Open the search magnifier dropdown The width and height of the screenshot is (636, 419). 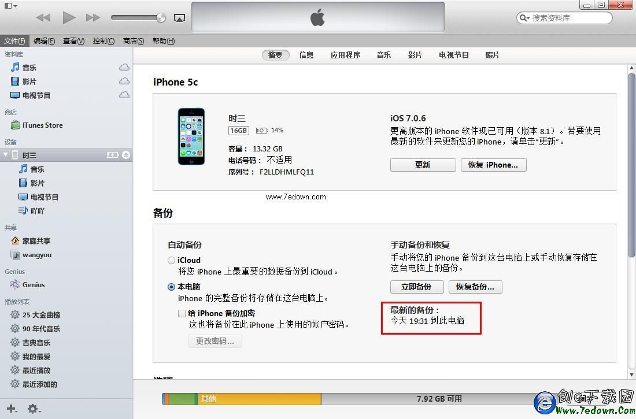click(x=524, y=18)
